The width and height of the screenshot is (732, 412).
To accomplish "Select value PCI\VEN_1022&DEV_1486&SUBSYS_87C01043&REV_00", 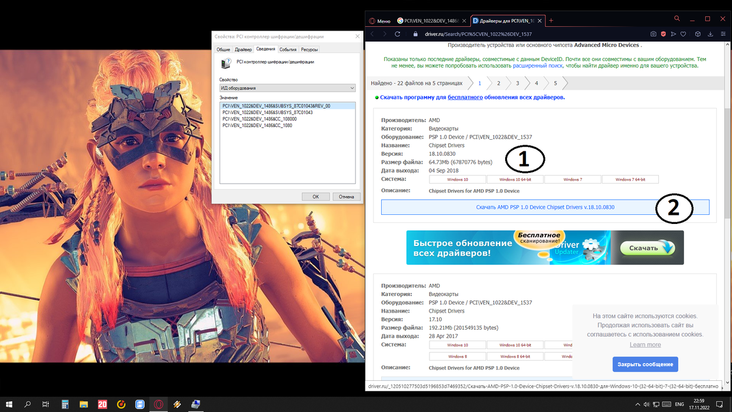I will [287, 106].
